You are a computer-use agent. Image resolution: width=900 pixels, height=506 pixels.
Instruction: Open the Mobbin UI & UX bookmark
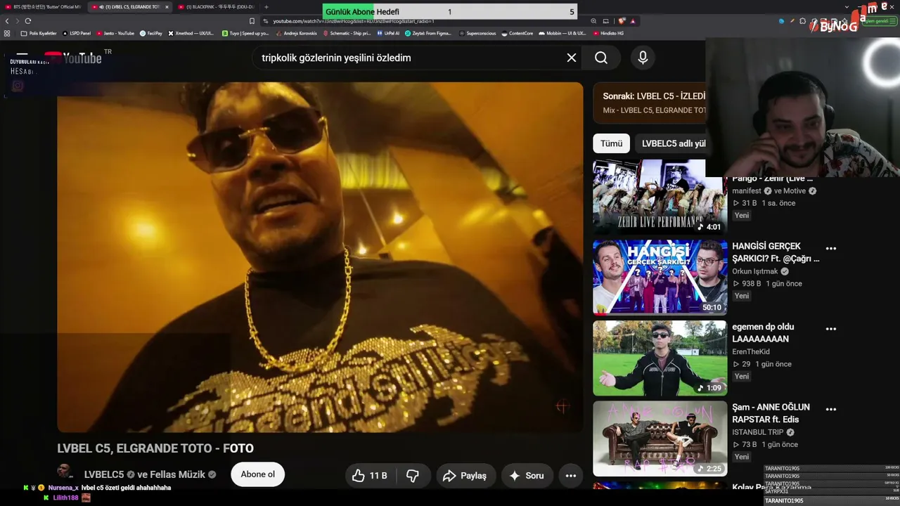click(x=562, y=33)
